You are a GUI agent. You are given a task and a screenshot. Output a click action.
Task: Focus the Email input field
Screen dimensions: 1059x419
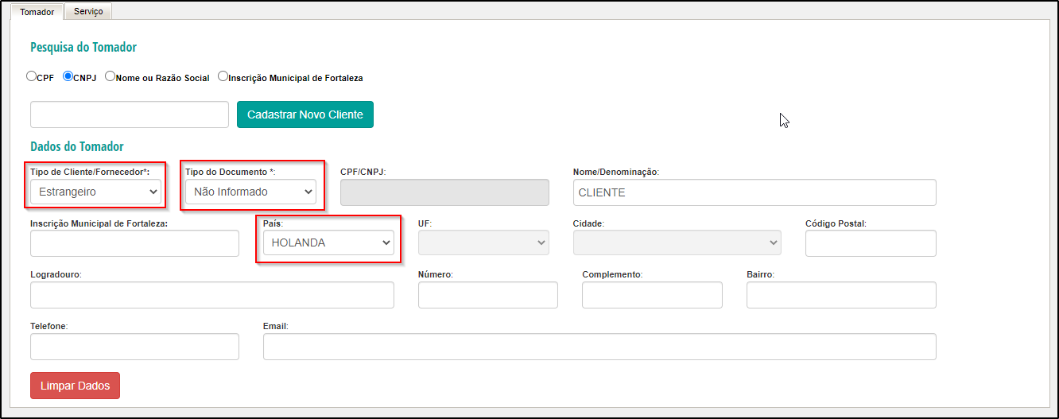[599, 347]
